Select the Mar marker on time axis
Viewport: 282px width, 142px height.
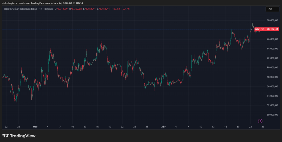pos(35,127)
